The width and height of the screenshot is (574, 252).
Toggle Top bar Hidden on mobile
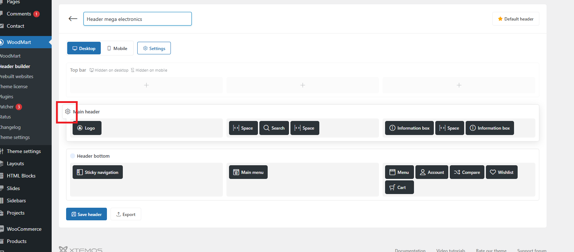coord(149,70)
